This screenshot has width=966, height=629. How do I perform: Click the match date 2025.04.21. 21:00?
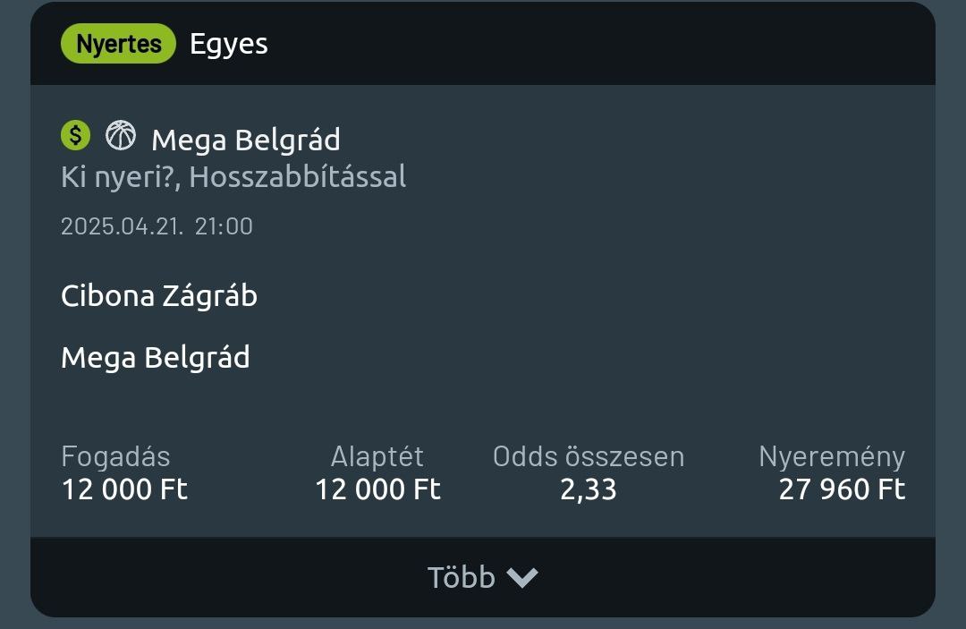[x=157, y=226]
